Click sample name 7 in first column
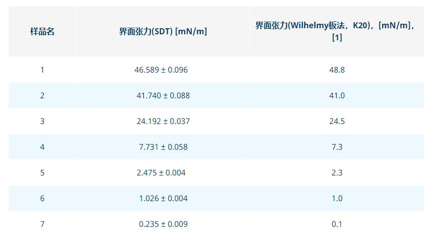 click(42, 224)
